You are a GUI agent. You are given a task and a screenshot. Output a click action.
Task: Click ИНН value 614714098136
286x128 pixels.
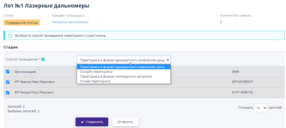[x=242, y=92]
